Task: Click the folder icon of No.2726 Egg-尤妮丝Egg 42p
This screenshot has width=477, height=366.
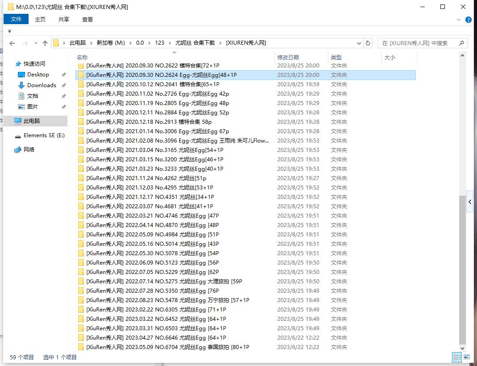Action: tap(80, 94)
